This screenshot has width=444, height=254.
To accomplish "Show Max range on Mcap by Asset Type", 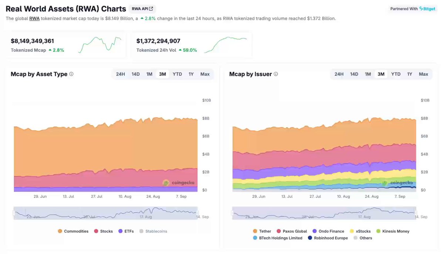I will point(205,74).
